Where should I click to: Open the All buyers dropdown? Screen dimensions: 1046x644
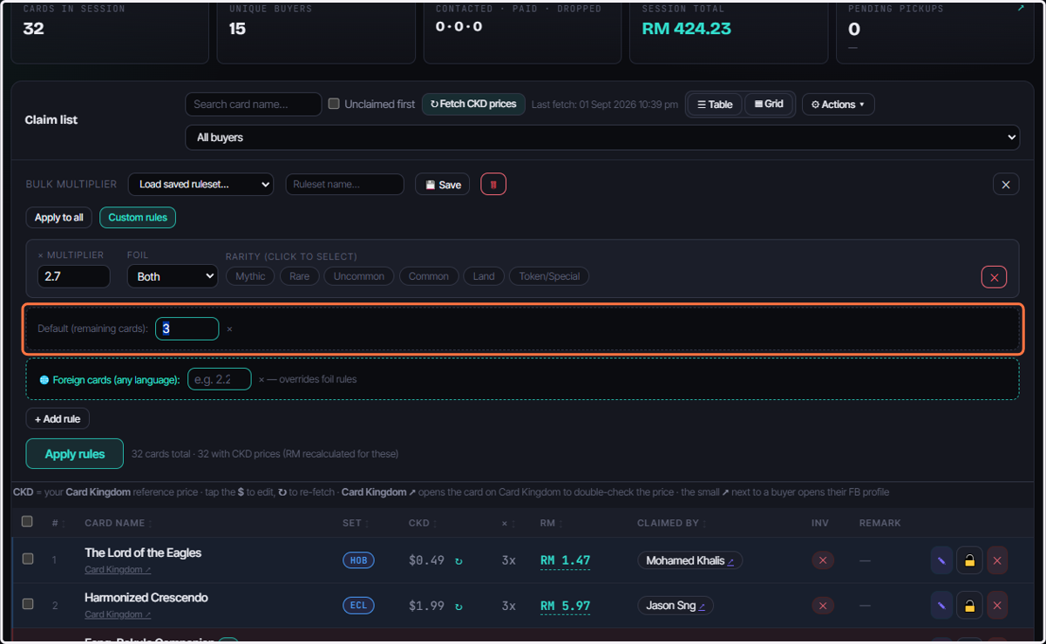tap(602, 138)
